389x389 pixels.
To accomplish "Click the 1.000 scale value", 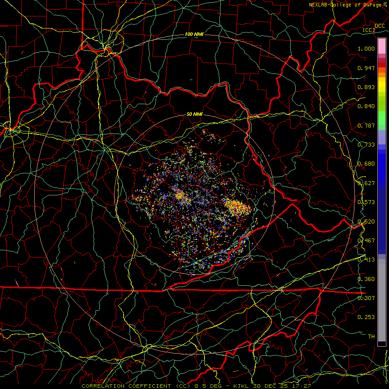I will click(366, 48).
